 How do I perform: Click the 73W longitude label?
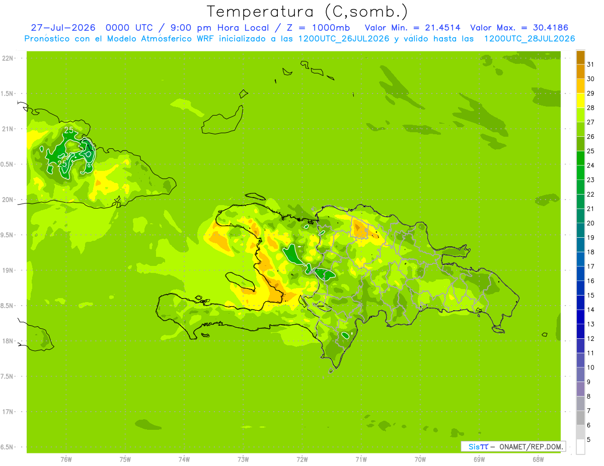[x=243, y=459]
